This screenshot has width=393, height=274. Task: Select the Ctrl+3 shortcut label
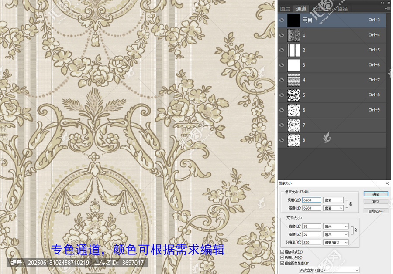(x=374, y=20)
